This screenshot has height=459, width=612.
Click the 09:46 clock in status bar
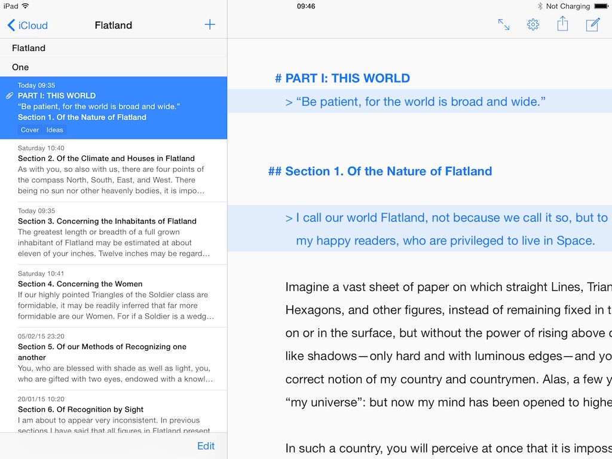pos(306,6)
